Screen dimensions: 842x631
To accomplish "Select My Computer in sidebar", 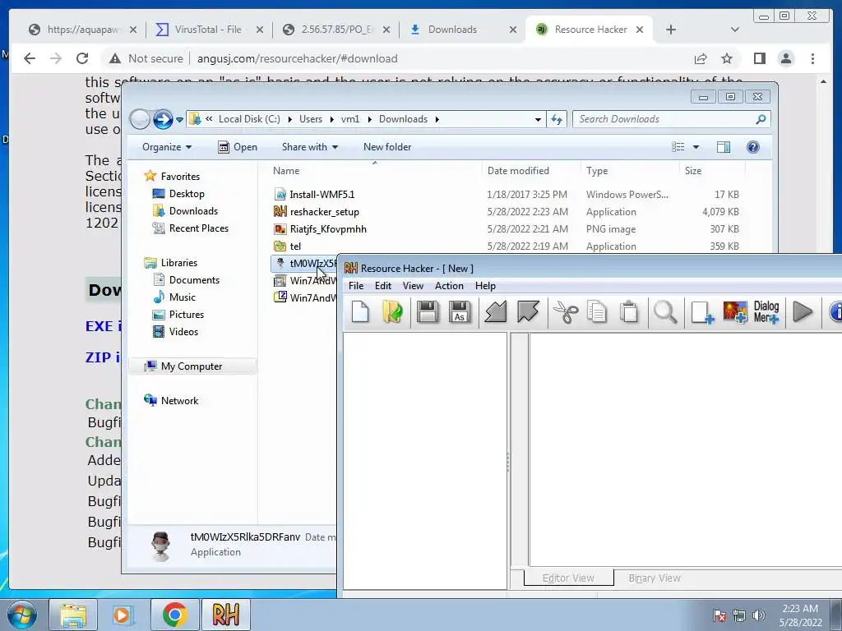I will 191,366.
